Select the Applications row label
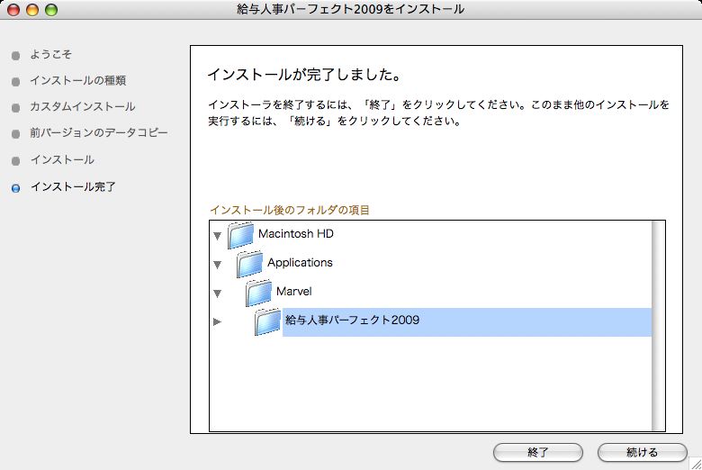The image size is (702, 470). click(300, 263)
